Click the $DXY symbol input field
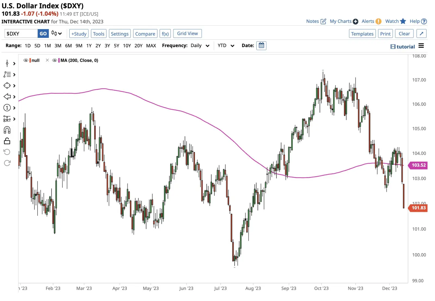Screen dimensions: 435x301 coord(21,33)
